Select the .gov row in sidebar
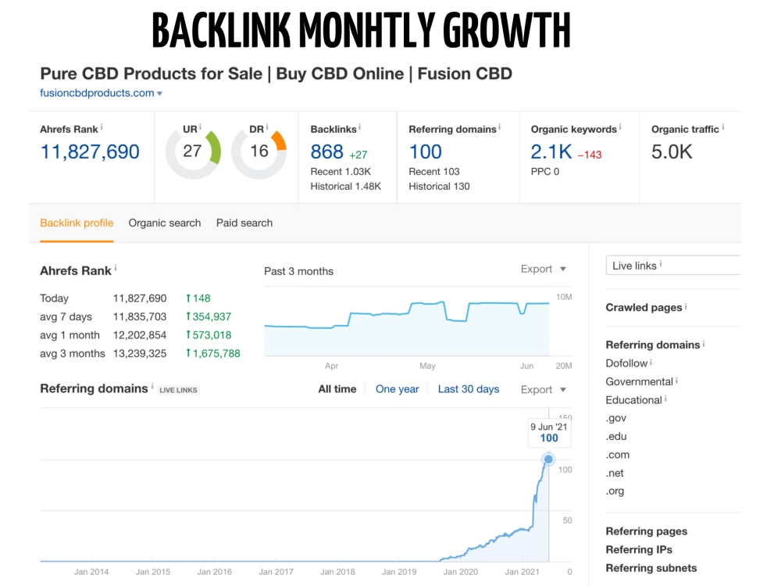 615,419
